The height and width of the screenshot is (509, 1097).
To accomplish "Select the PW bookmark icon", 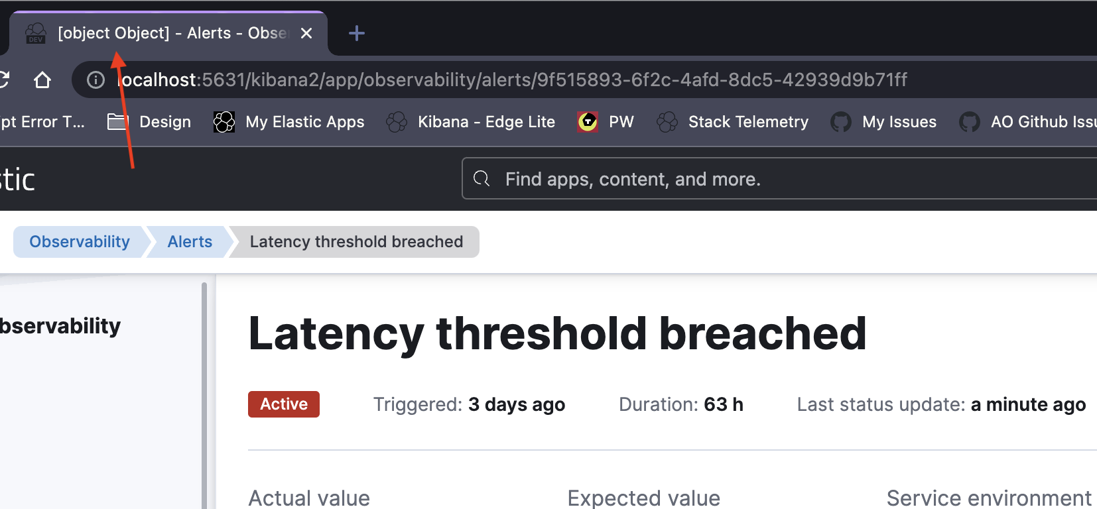I will pyautogui.click(x=586, y=121).
